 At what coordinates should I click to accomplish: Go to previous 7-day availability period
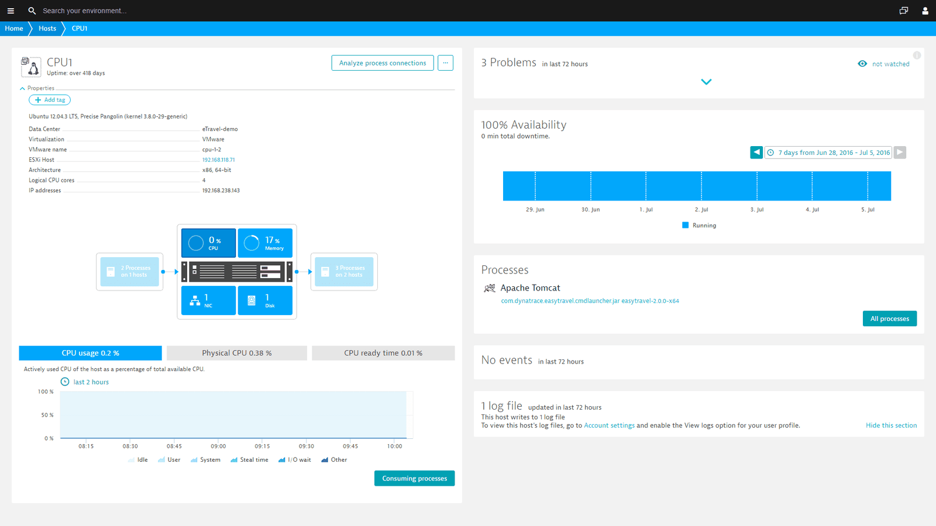(756, 152)
